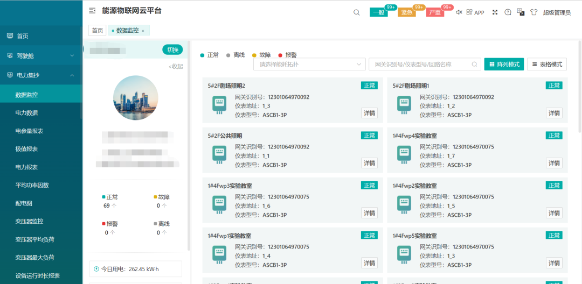Screen dimensions: 582x284
Task: Enter fullscreen using the expand icon
Action: coord(495,12)
